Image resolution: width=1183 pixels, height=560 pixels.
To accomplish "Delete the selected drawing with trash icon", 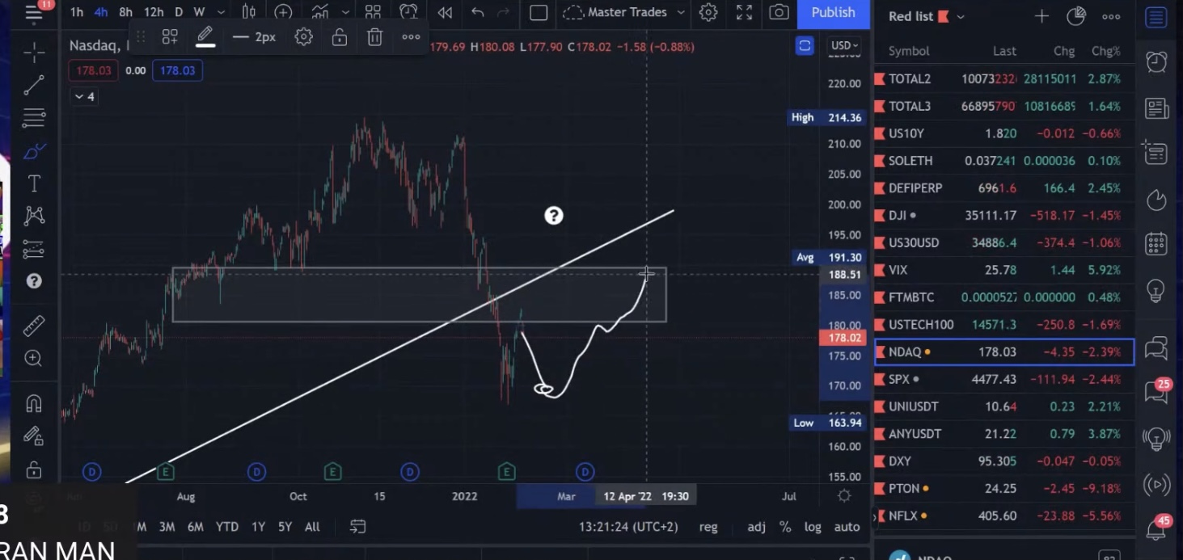I will click(374, 37).
